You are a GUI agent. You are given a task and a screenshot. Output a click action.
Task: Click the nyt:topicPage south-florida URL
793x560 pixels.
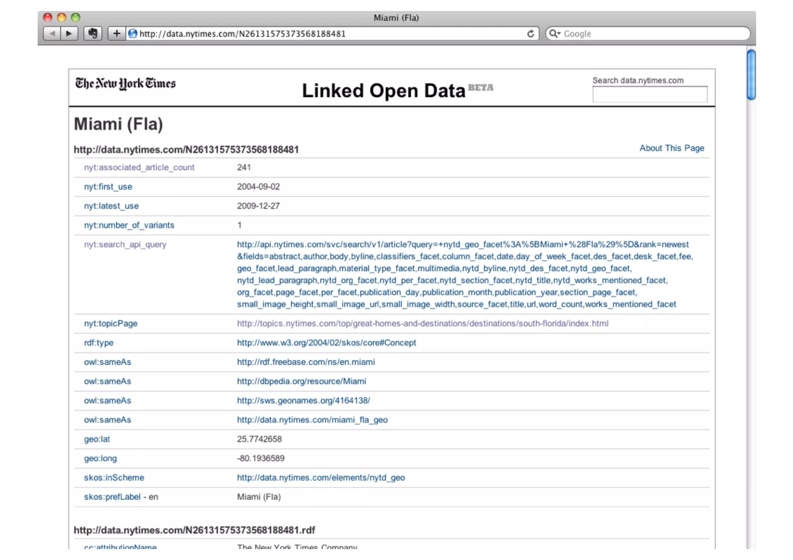(x=422, y=324)
